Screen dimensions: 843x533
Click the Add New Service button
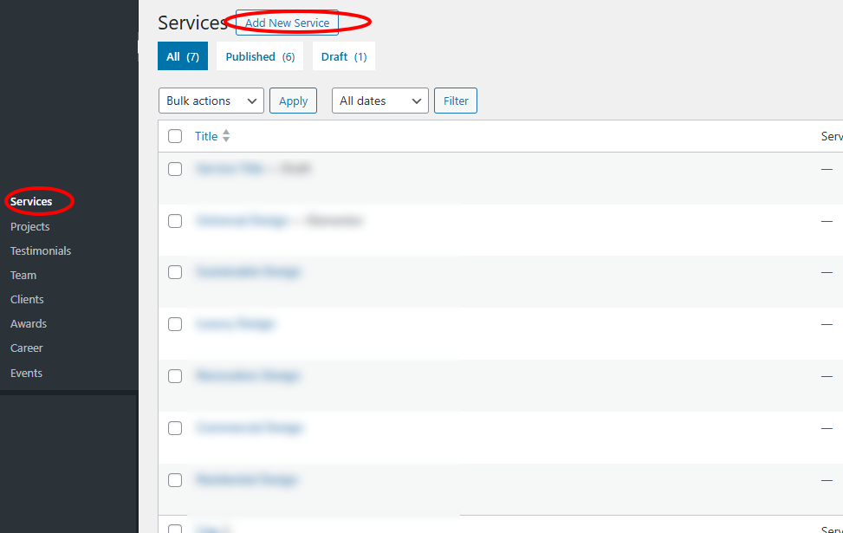pyautogui.click(x=287, y=23)
